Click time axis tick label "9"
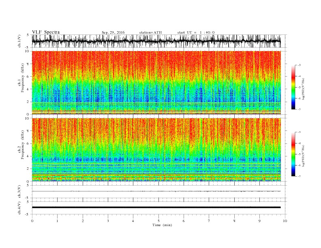 tap(259, 221)
